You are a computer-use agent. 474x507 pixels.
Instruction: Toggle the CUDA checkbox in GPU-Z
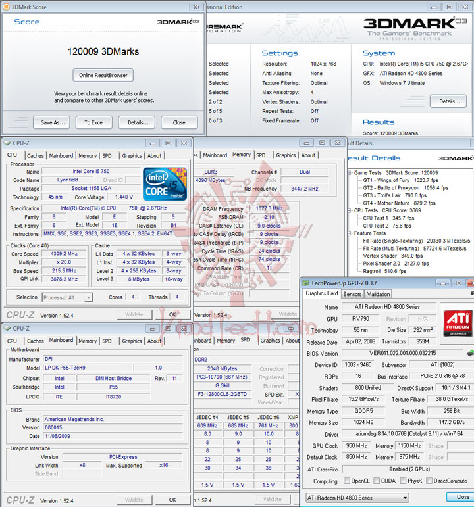tap(377, 481)
